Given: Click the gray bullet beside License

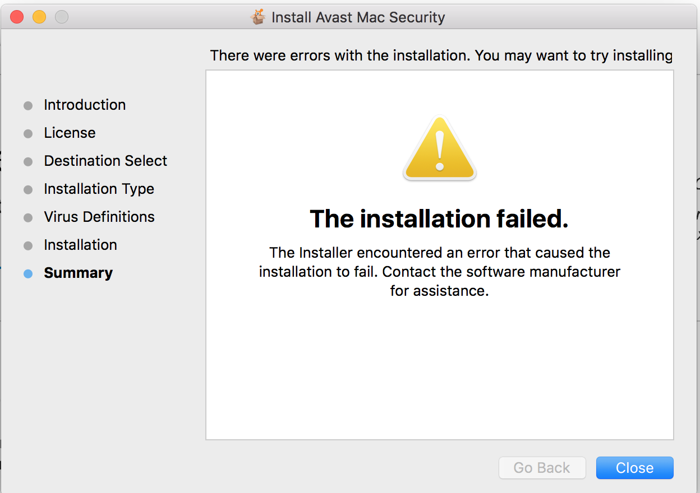Looking at the screenshot, I should (28, 134).
